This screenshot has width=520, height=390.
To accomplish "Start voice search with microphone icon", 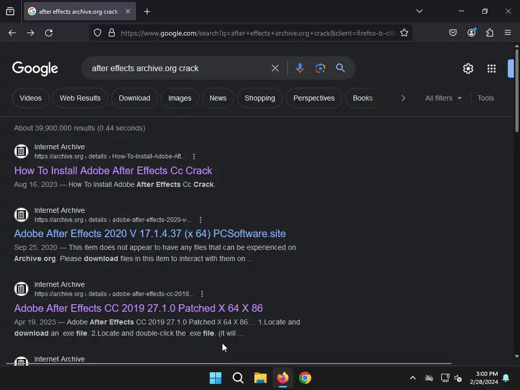I will 300,68.
